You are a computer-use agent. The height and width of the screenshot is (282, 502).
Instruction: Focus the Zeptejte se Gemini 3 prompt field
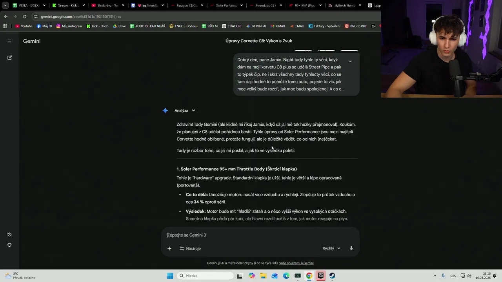260,235
